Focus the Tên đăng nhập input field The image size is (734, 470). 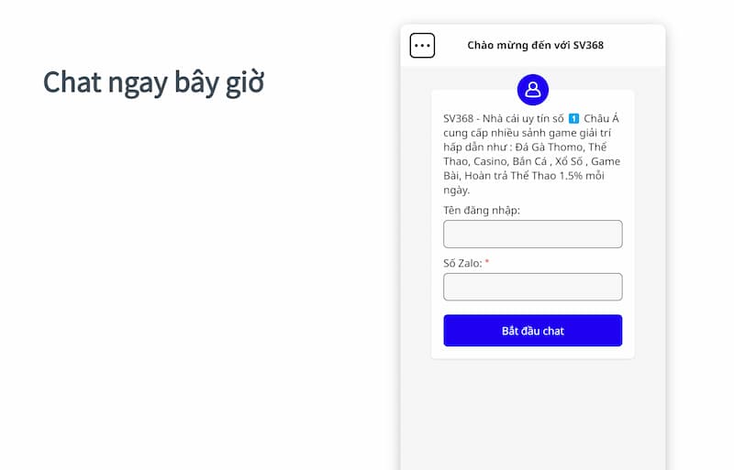click(x=532, y=234)
